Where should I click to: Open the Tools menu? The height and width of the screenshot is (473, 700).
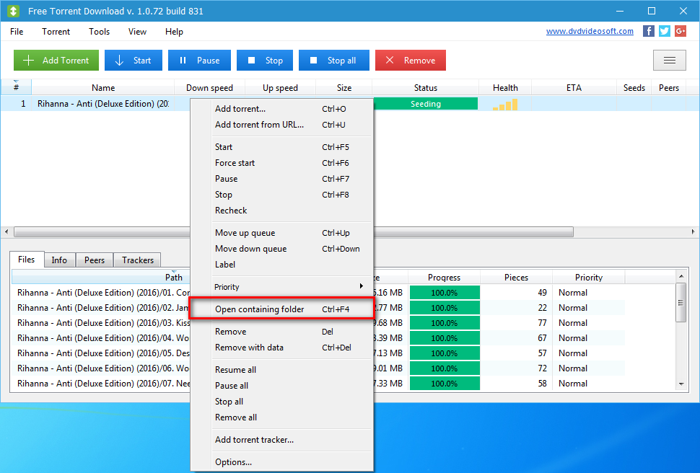(x=99, y=32)
